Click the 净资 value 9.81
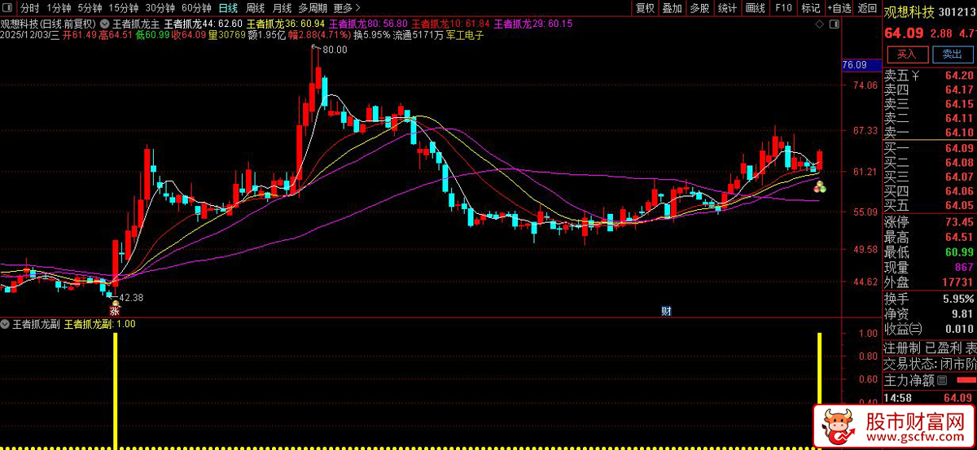This screenshot has height=450, width=977. point(962,314)
